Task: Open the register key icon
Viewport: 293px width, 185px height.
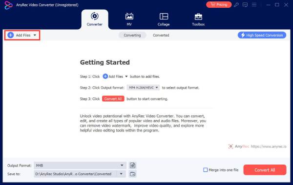Action: coord(236,5)
